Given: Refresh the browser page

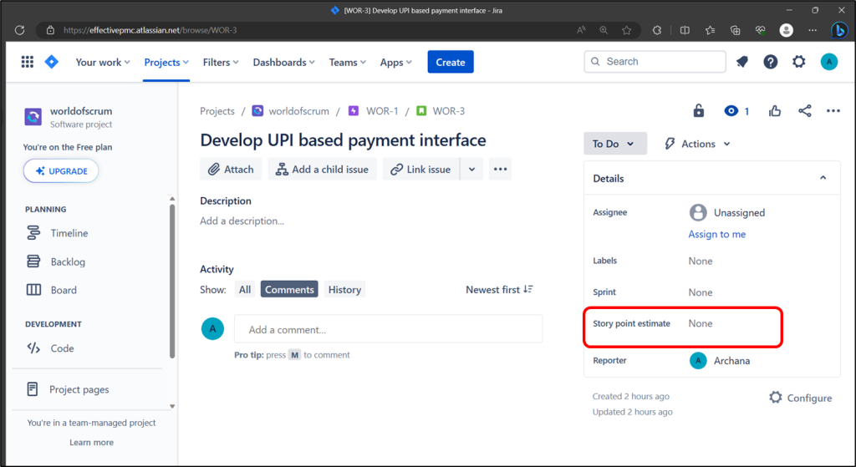Looking at the screenshot, I should 20,30.
